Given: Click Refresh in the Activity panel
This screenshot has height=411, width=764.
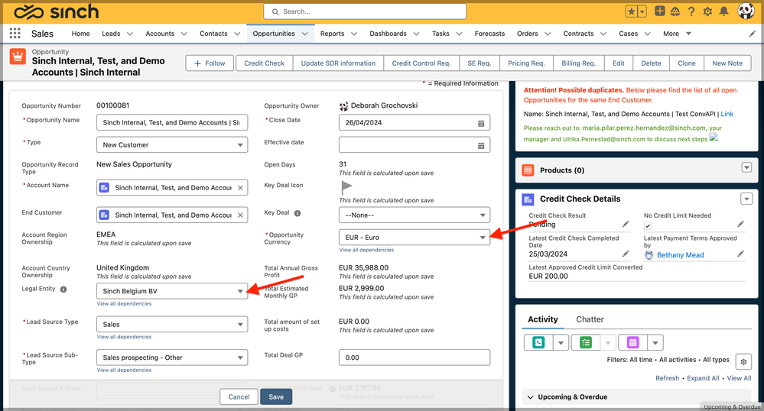Looking at the screenshot, I should click(667, 378).
